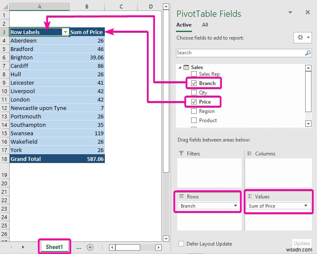Screen dimensions: 317x254
Task: Open the Branch dropdown in Rows area
Action: [235, 206]
